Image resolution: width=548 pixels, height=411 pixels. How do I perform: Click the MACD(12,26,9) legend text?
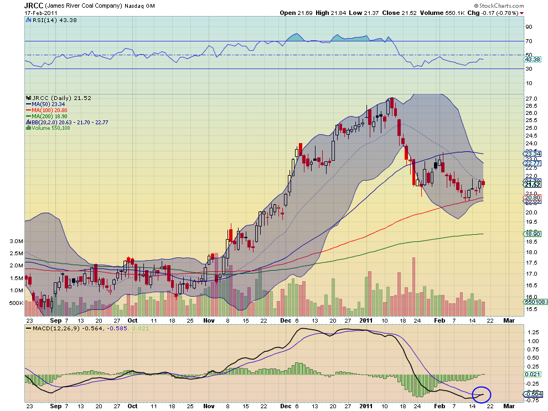57,328
